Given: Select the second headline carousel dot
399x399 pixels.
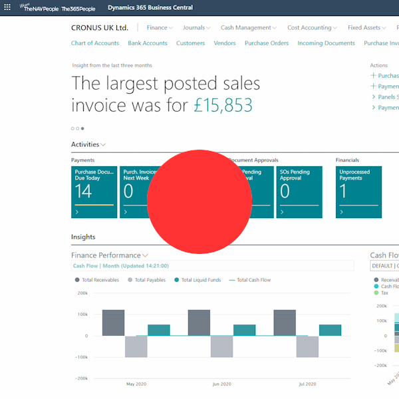Looking at the screenshot, I should [x=77, y=128].
